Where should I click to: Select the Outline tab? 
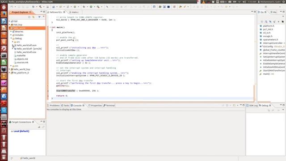point(262,12)
